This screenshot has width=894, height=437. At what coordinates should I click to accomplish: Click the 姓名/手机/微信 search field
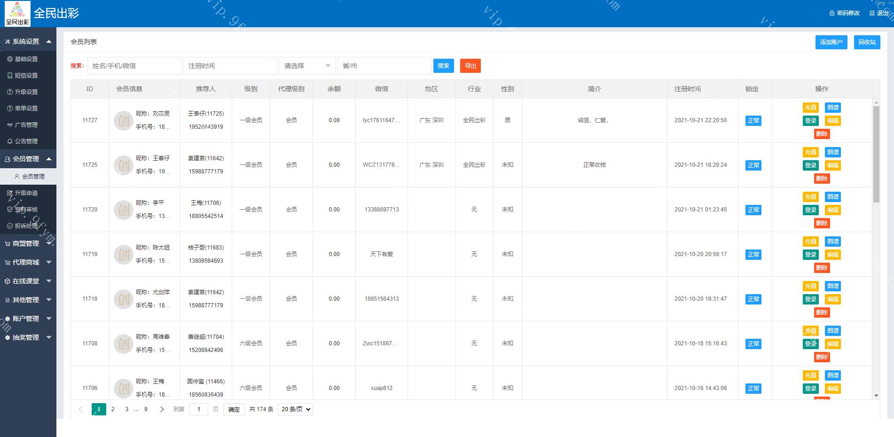pyautogui.click(x=134, y=66)
